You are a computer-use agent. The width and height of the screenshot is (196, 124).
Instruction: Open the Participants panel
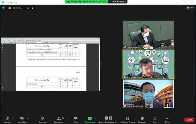[59, 120]
